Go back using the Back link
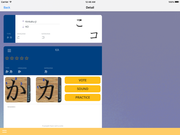The height and width of the screenshot is (135, 180). pyautogui.click(x=7, y=7)
